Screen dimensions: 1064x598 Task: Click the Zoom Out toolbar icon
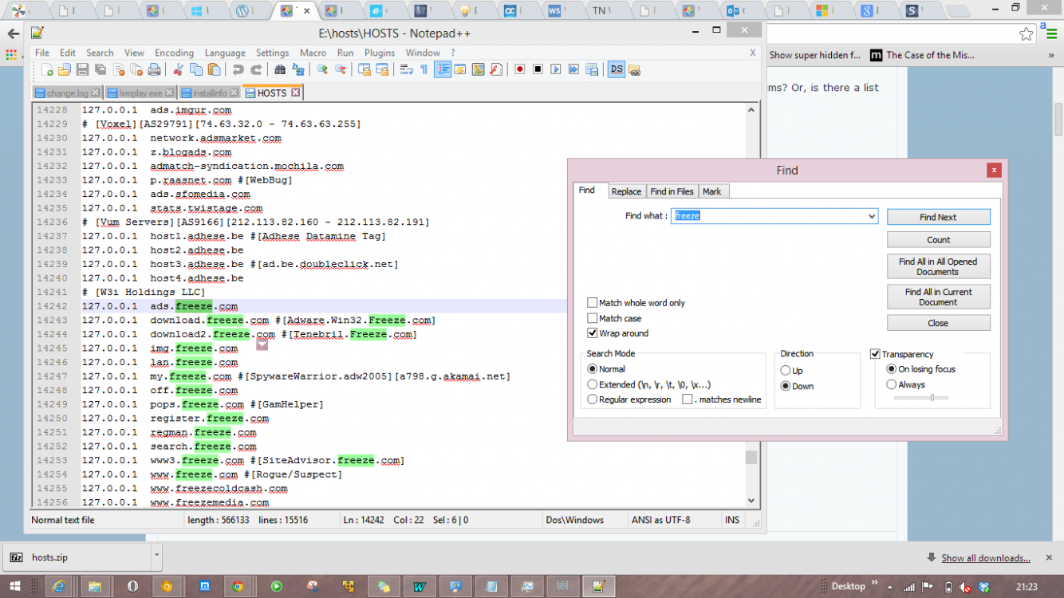pos(341,69)
